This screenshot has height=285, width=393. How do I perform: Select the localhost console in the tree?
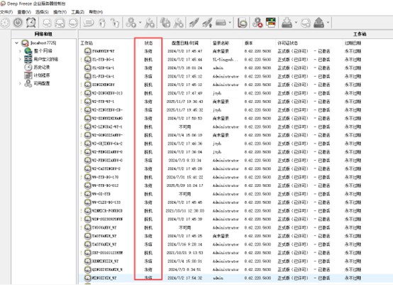coord(43,43)
